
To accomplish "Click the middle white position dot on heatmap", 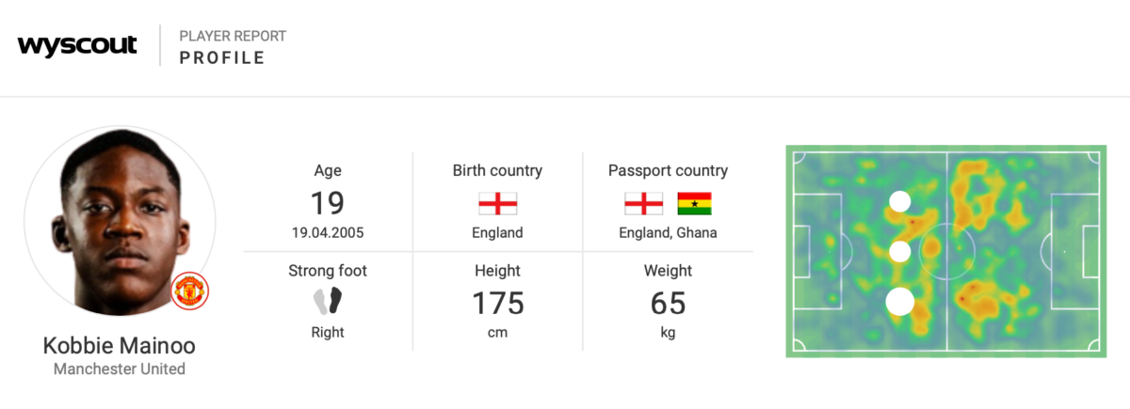I will pos(900,251).
